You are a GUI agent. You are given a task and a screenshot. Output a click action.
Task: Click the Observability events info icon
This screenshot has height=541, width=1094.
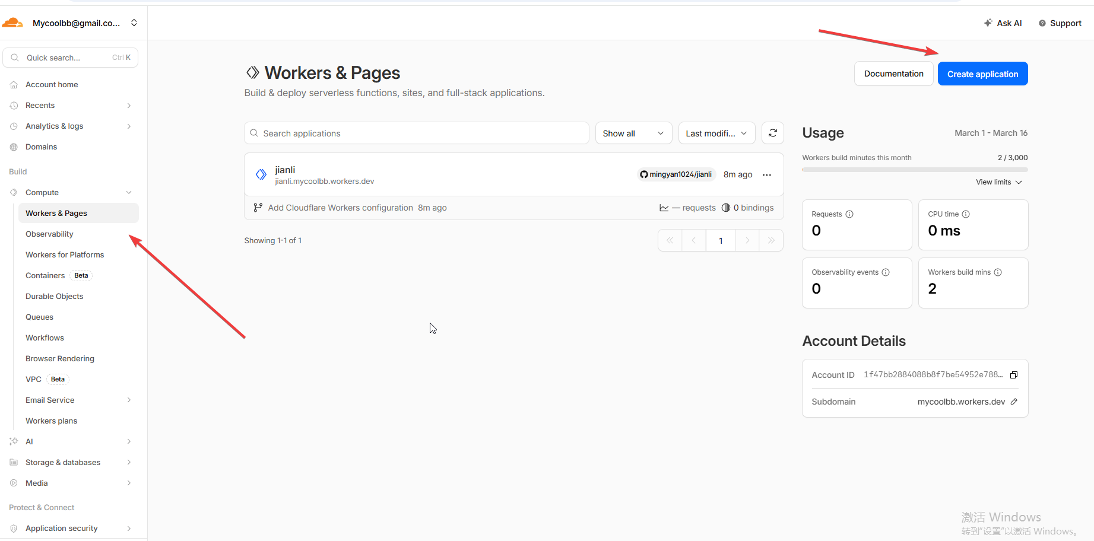tap(886, 272)
